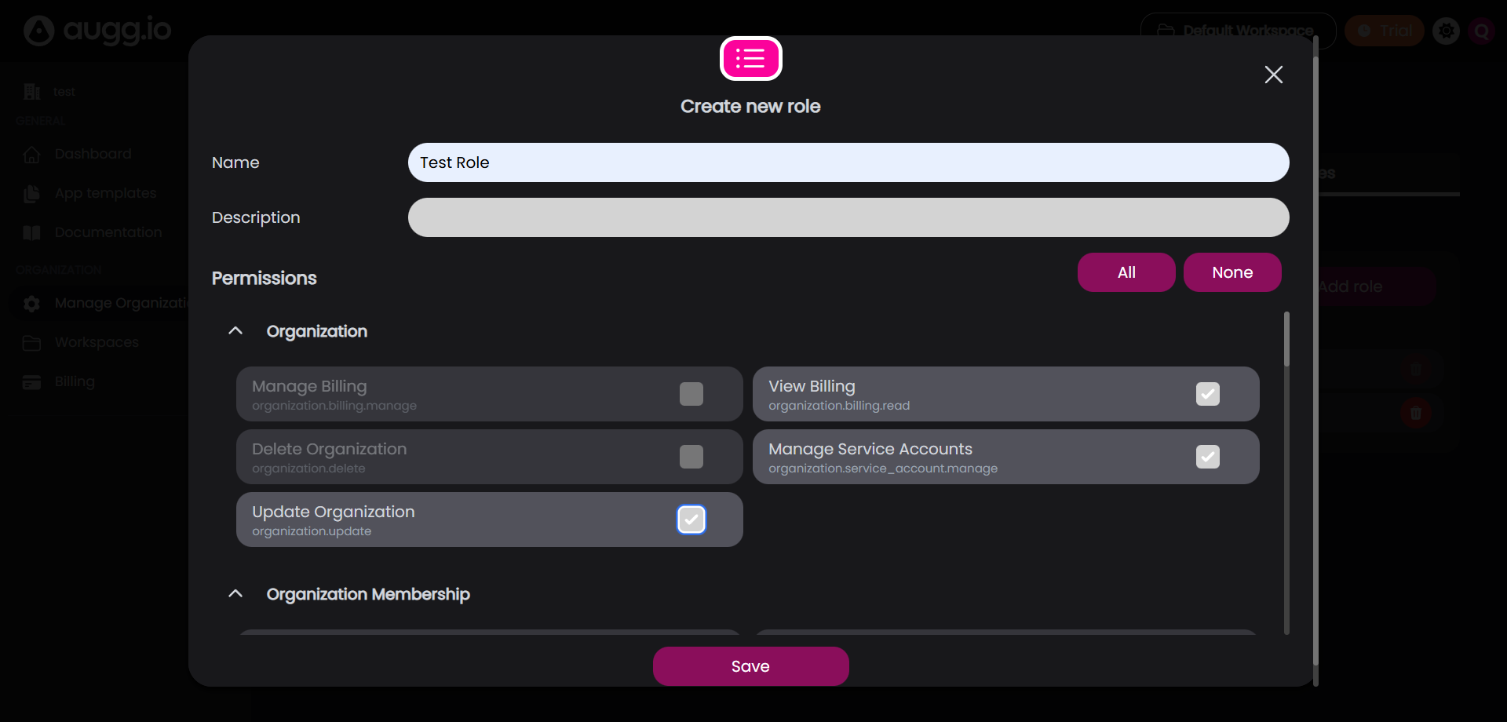
Task: Select all permissions with All button
Action: [1126, 272]
